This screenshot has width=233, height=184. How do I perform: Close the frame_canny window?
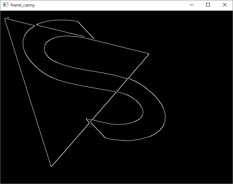point(225,5)
